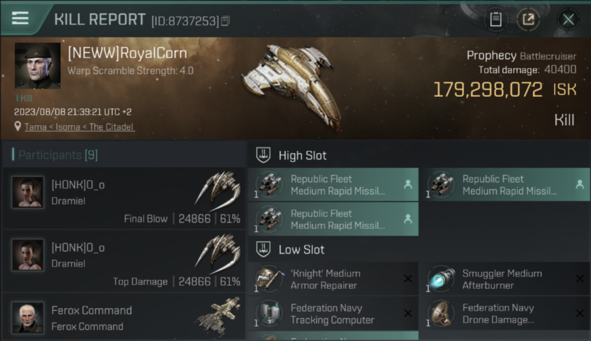This screenshot has width=591, height=341.
Task: Share the kill report externally
Action: (x=528, y=19)
